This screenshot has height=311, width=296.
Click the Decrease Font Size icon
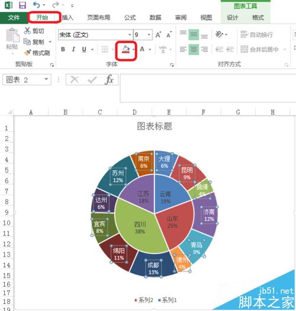tap(169, 35)
